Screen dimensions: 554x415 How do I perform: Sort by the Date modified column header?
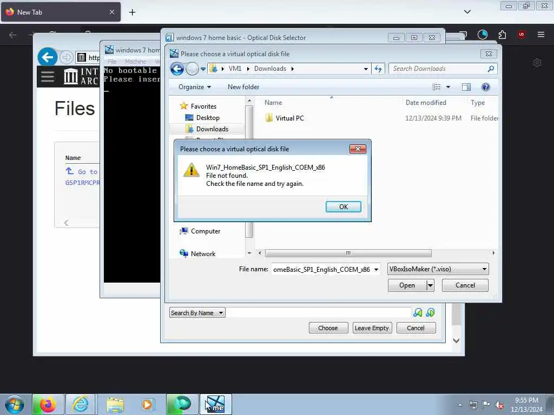point(426,103)
